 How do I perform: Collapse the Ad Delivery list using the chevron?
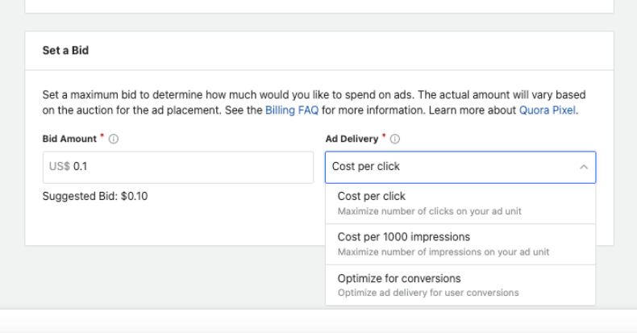click(582, 167)
